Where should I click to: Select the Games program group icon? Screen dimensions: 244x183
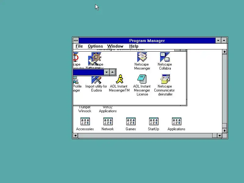(x=131, y=121)
